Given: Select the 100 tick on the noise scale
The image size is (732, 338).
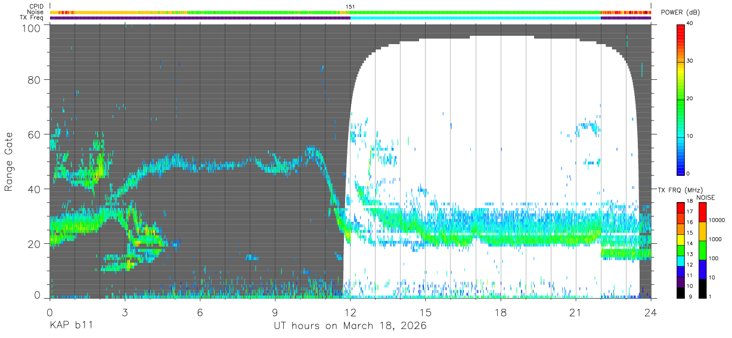Looking at the screenshot, I should 712,258.
